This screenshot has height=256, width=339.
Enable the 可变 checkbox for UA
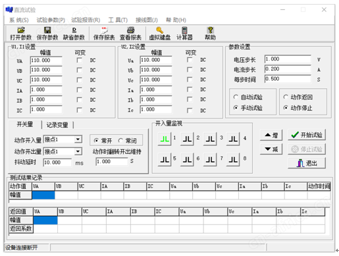pyautogui.click(x=80, y=60)
